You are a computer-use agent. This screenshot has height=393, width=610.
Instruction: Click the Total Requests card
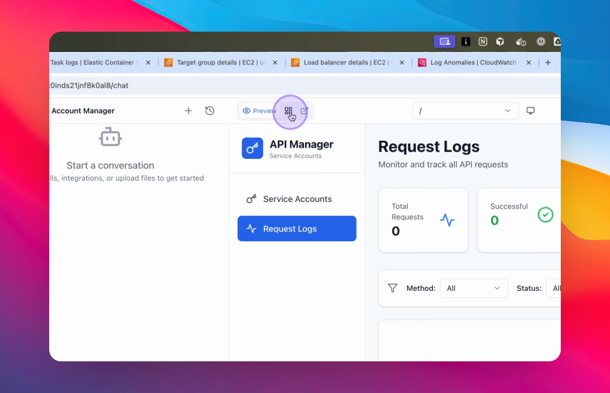point(423,220)
